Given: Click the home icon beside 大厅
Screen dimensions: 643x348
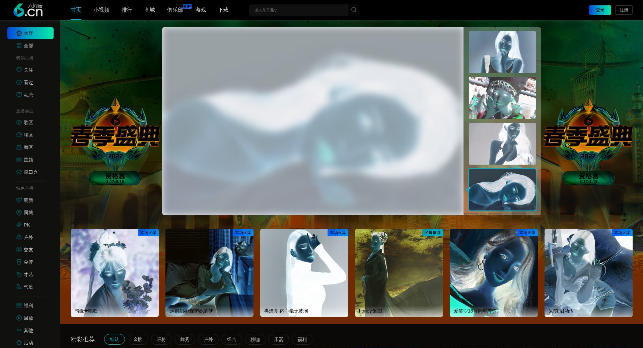Looking at the screenshot, I should [x=19, y=33].
